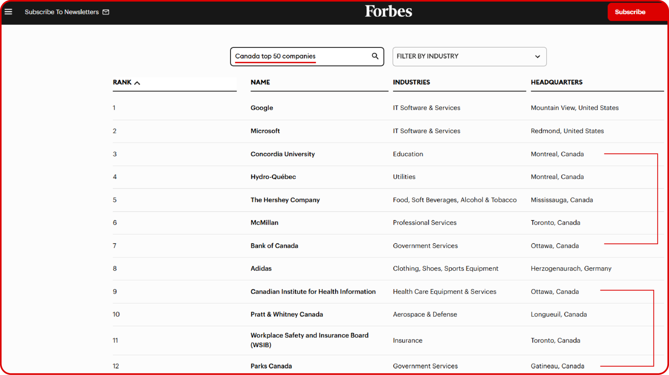Click Food, Soft Beverages, Alcohol & Tobacco cell
Image resolution: width=669 pixels, height=375 pixels.
tap(455, 200)
